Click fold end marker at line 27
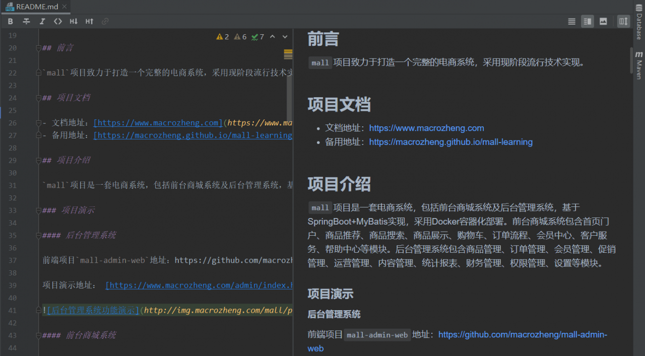The width and height of the screenshot is (645, 356). (x=38, y=135)
